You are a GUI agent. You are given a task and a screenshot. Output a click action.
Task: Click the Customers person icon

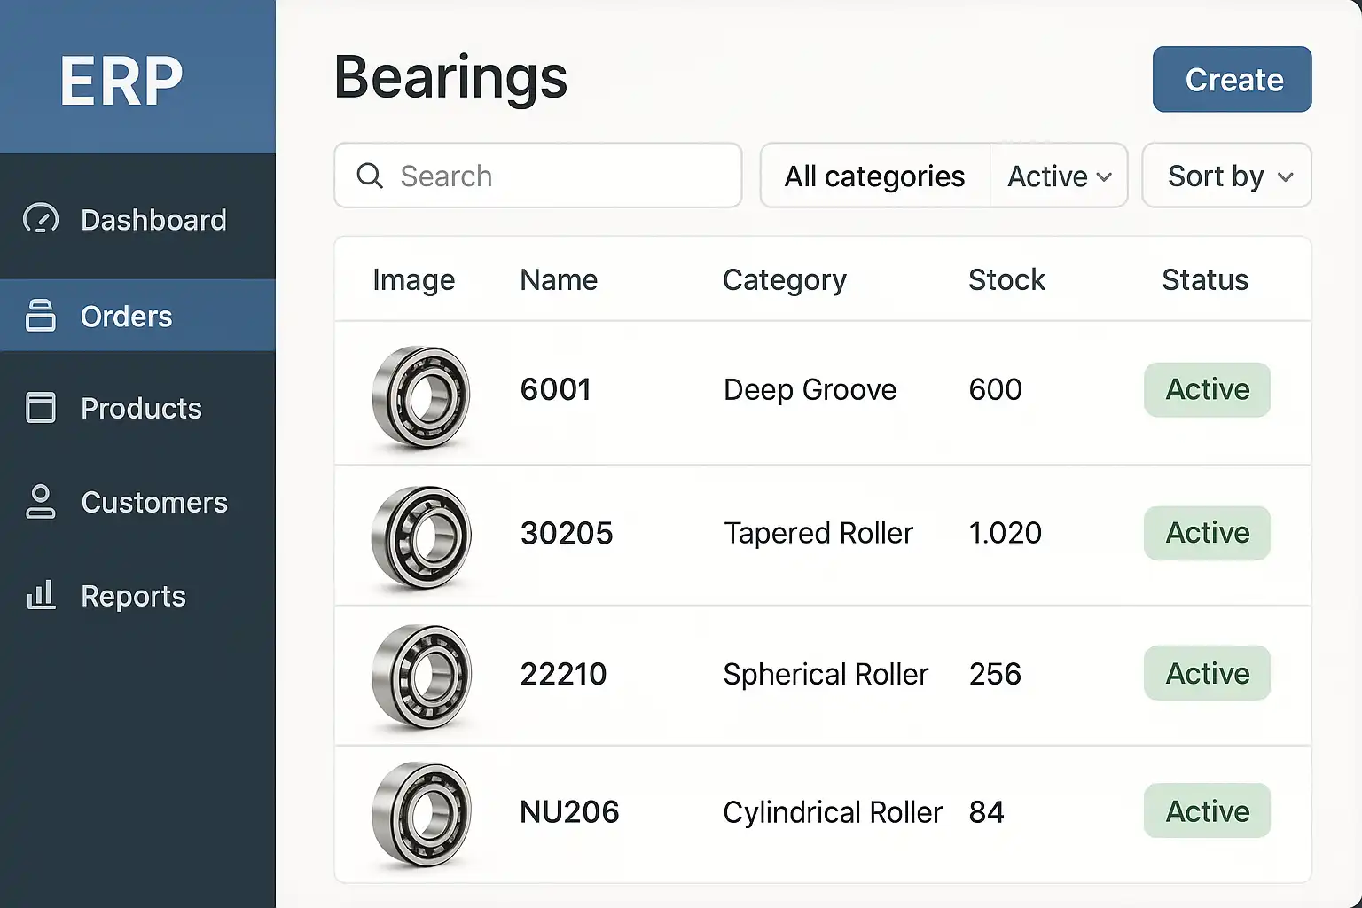(41, 502)
